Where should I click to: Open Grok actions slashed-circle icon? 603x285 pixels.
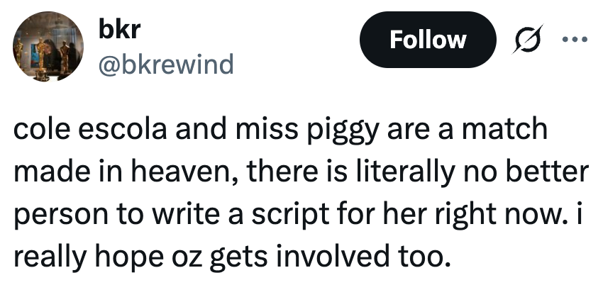tap(528, 40)
